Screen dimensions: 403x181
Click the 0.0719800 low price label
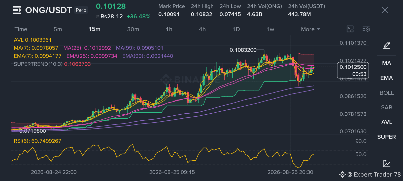[x=32, y=131]
